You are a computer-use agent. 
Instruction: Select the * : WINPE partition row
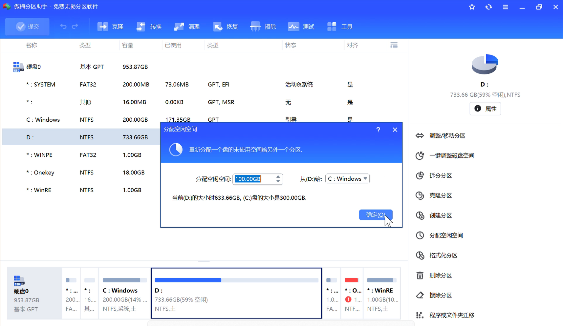click(x=81, y=155)
